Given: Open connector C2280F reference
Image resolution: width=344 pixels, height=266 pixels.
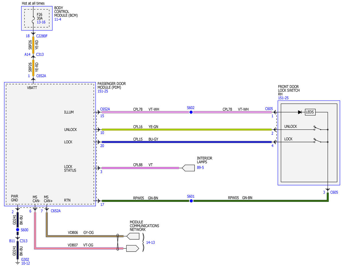Looking at the screenshot, I should pyautogui.click(x=42, y=36).
